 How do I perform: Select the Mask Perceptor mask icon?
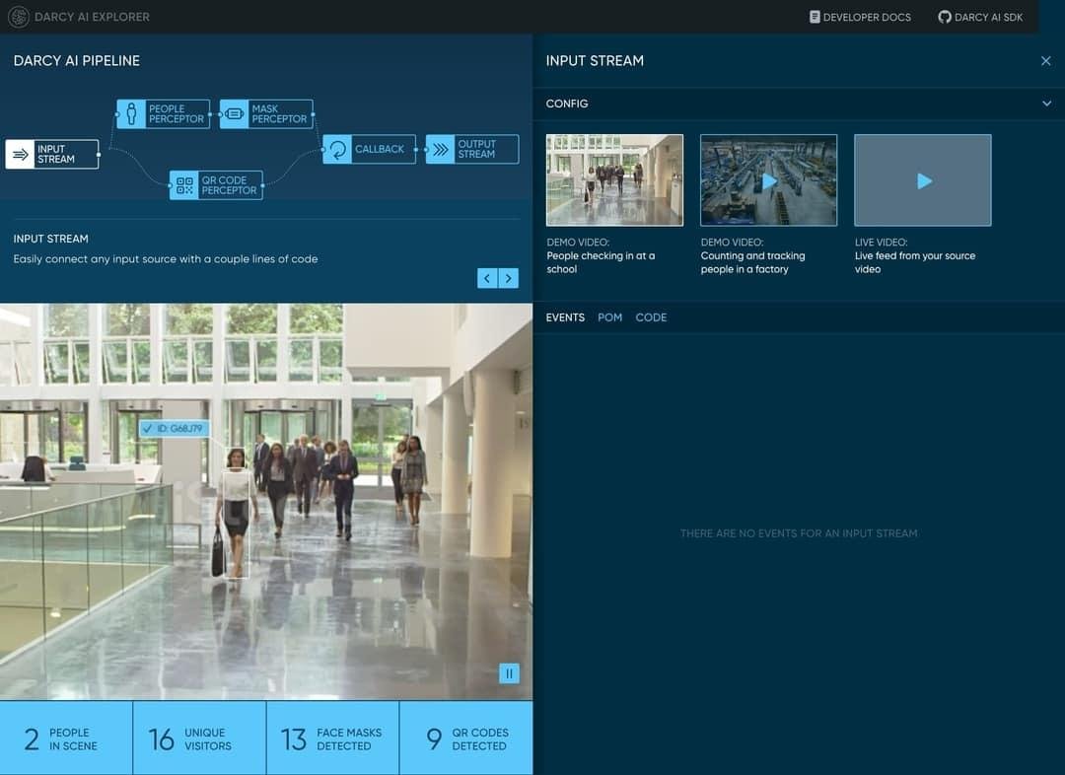235,113
